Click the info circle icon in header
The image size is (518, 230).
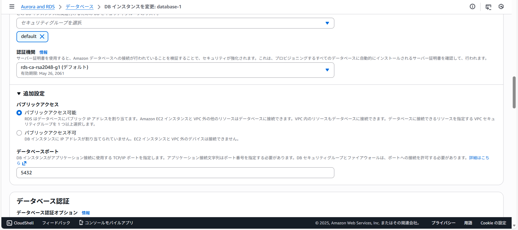point(472,6)
